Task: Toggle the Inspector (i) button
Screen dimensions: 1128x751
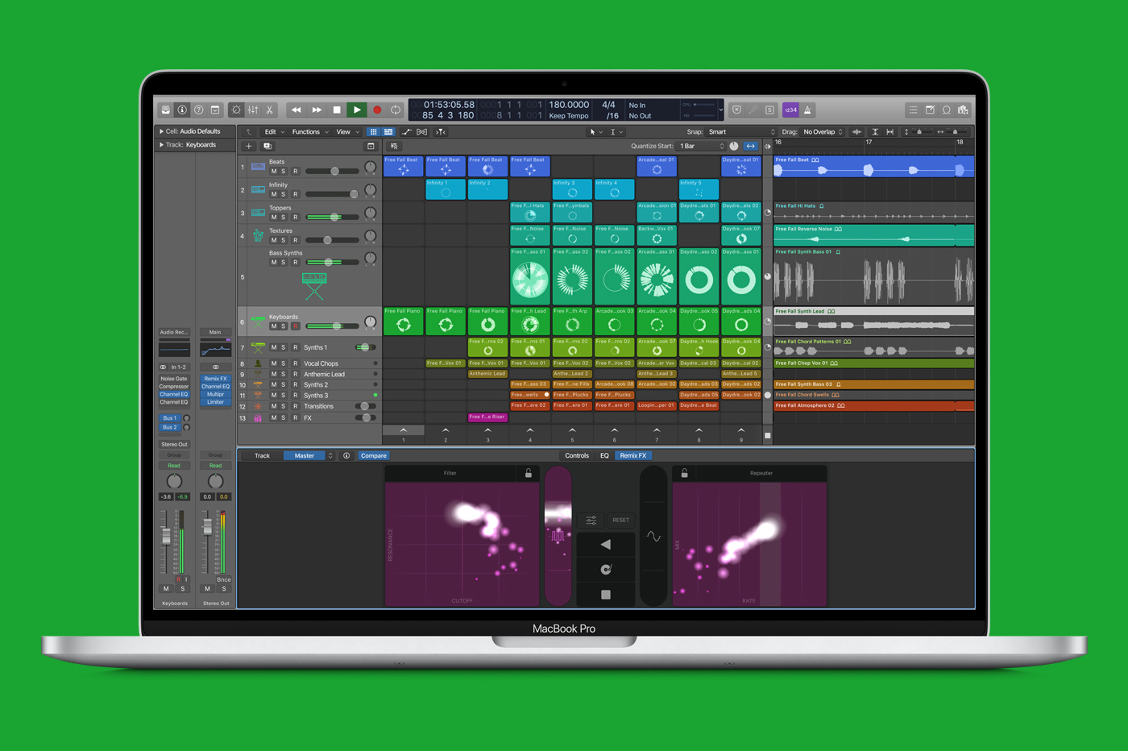Action: (182, 110)
